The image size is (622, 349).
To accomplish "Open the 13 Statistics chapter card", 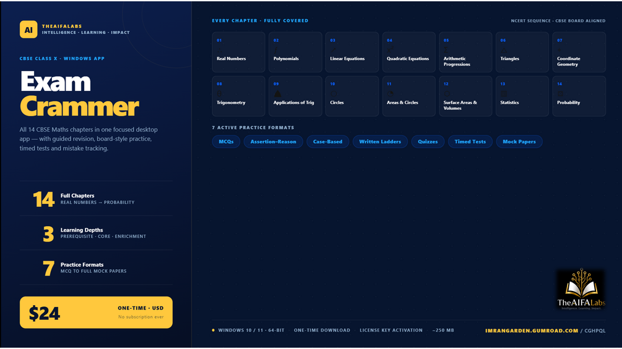I will pyautogui.click(x=522, y=96).
